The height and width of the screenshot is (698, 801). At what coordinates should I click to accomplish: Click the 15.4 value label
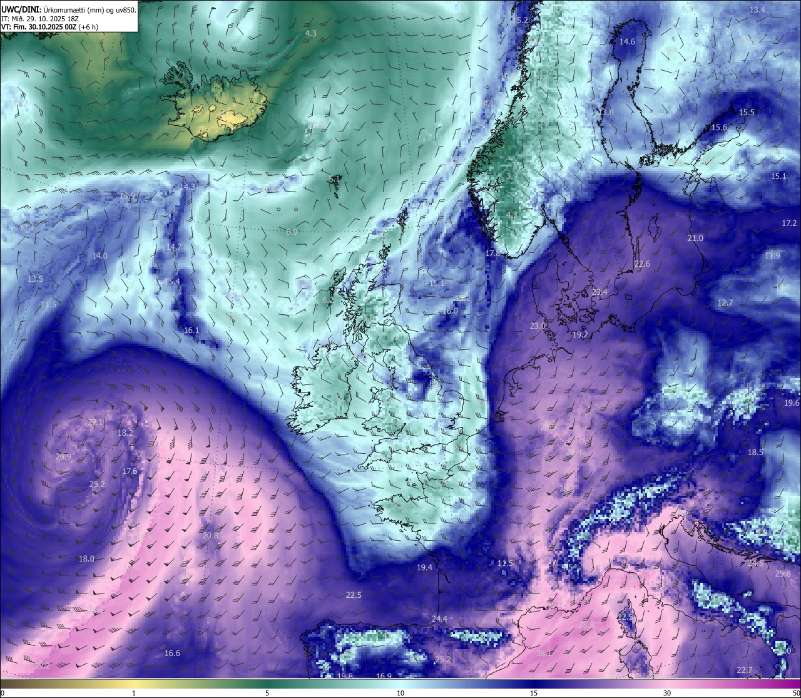coord(172,282)
